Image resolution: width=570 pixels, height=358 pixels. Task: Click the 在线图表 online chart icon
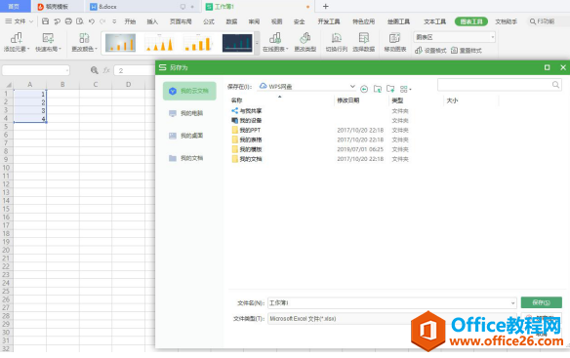click(x=275, y=38)
